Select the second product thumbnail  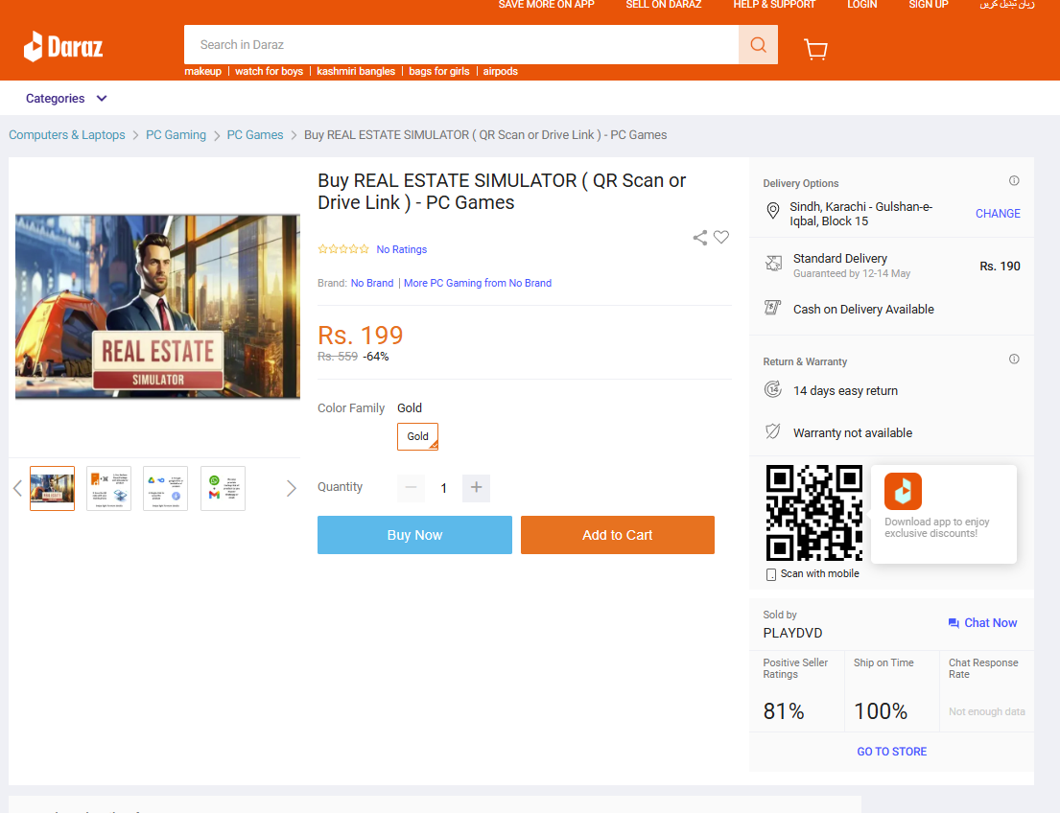pyautogui.click(x=108, y=488)
